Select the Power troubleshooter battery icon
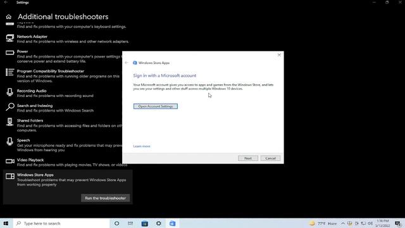Image resolution: width=405 pixels, height=228 pixels. click(x=10, y=53)
